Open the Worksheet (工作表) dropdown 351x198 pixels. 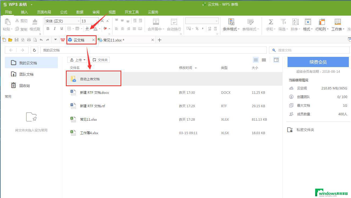coord(338,25)
